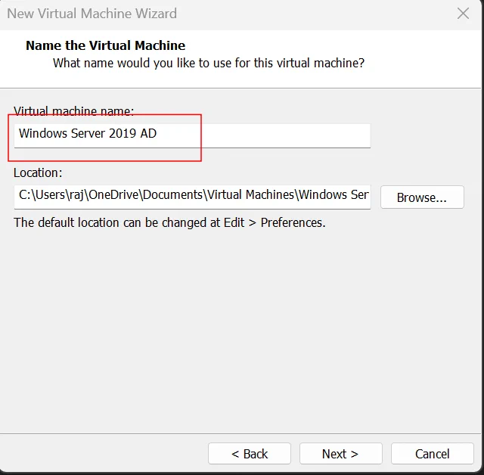Cancel the virtual machine wizard
This screenshot has width=484, height=475.
432,453
